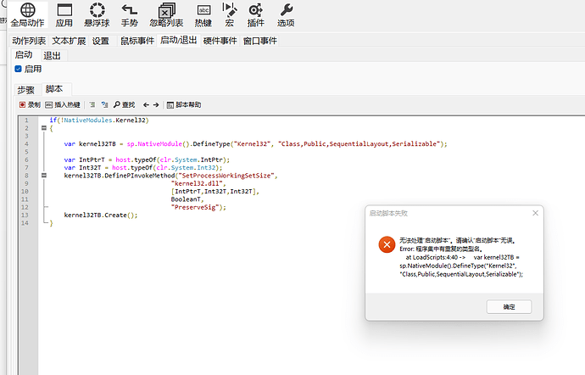Select the 硬件事件 hardware events tab
This screenshot has height=375, width=585.
point(220,40)
